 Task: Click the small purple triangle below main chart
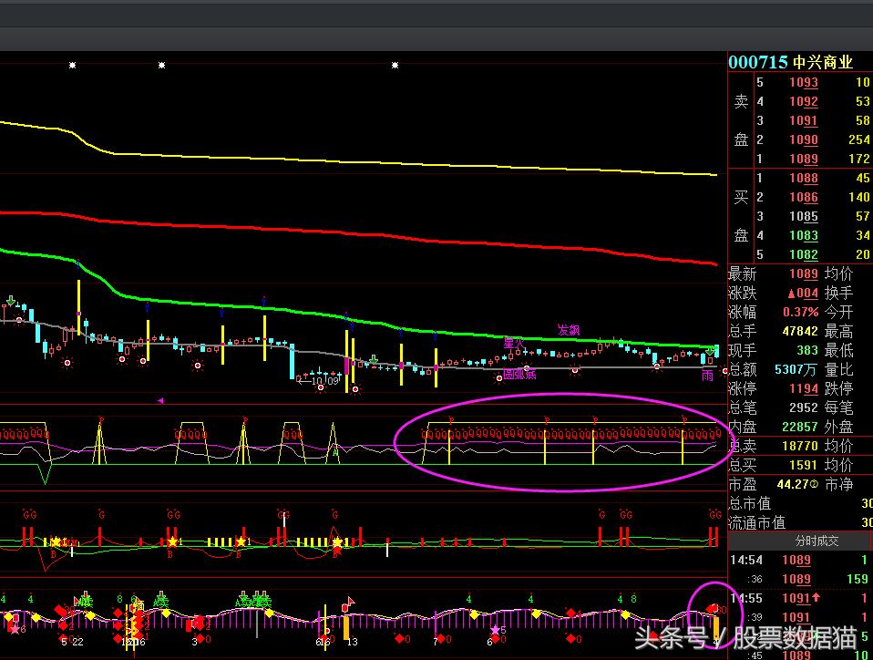coord(160,400)
